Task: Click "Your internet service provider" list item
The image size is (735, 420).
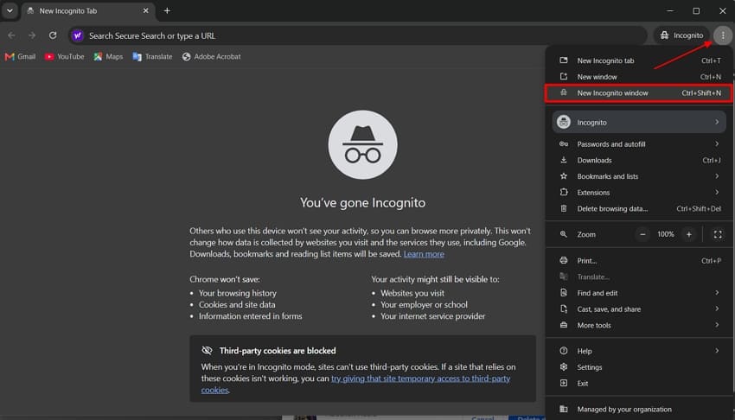Action: pos(432,316)
